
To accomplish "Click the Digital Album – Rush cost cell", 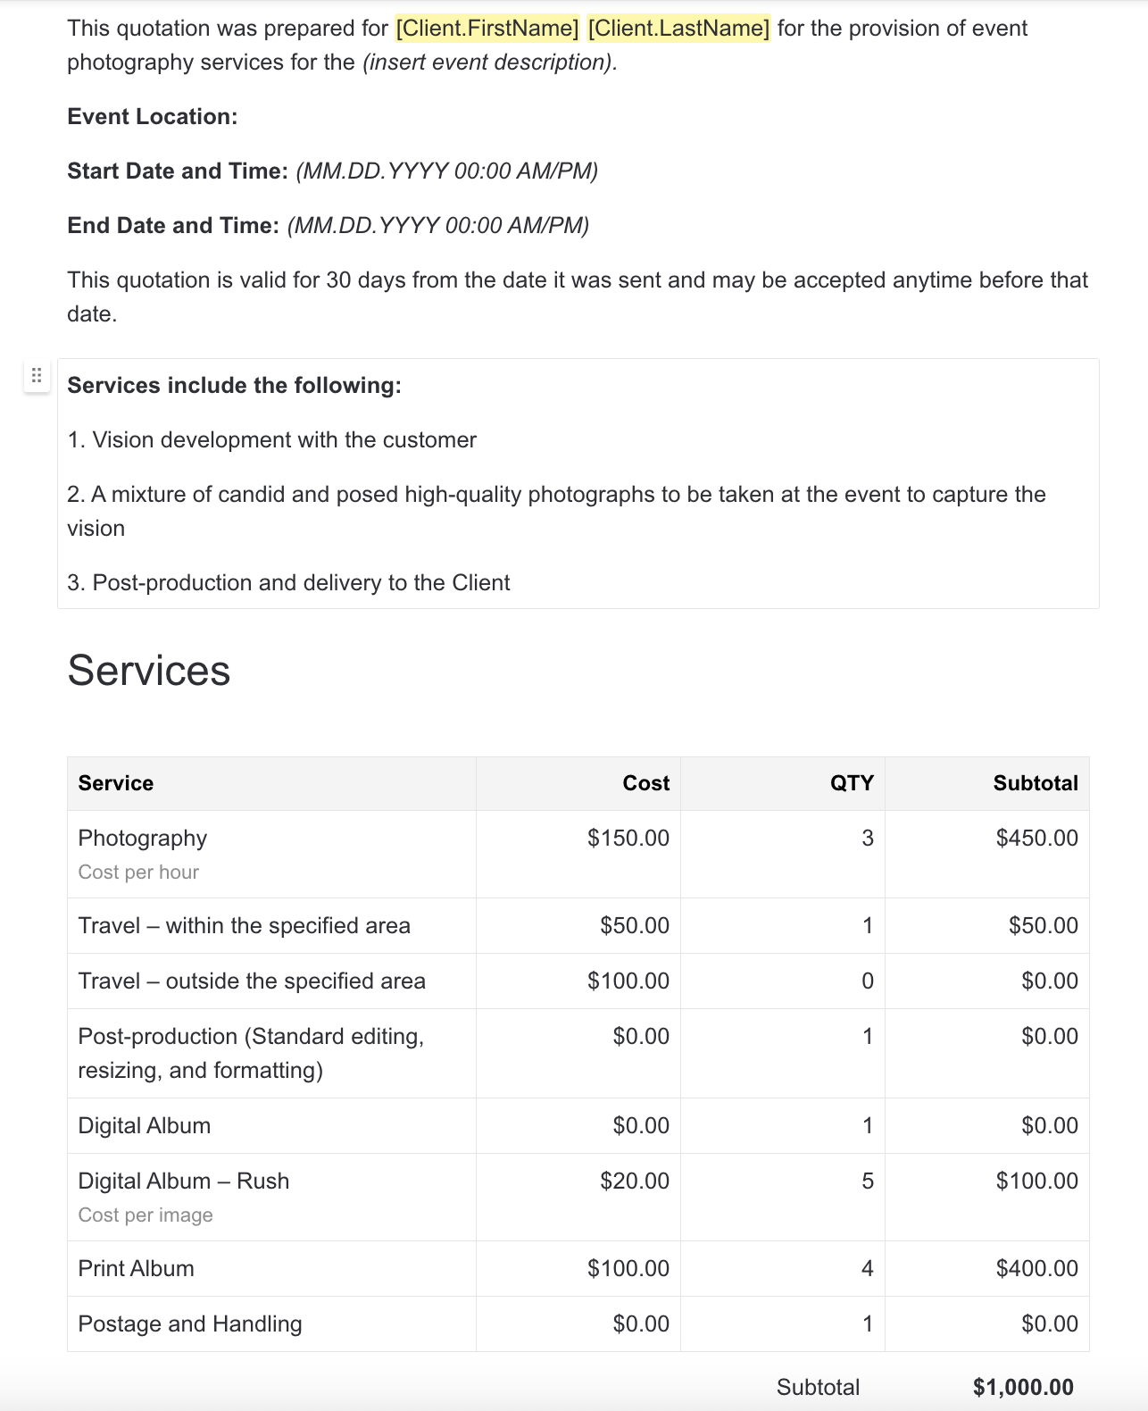I will pos(634,1181).
